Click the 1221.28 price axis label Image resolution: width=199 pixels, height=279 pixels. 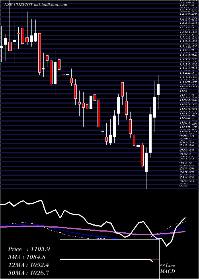pos(189,23)
